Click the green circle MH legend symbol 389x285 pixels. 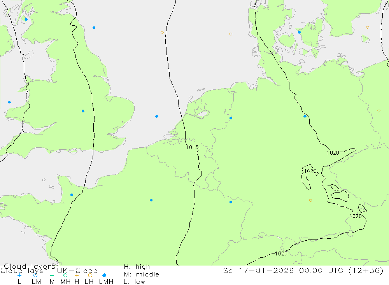[65, 275]
